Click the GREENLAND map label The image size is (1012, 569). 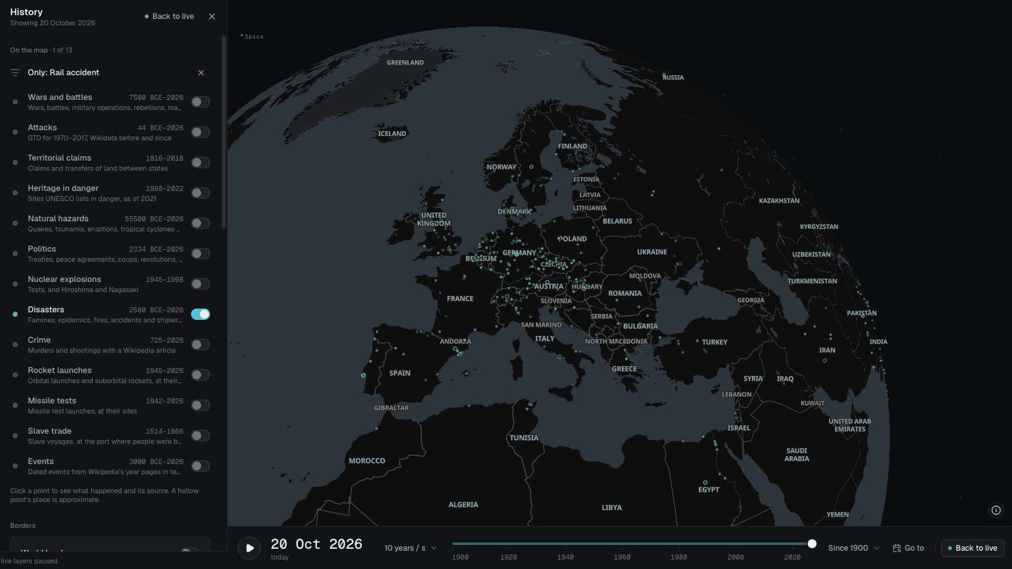click(x=405, y=63)
